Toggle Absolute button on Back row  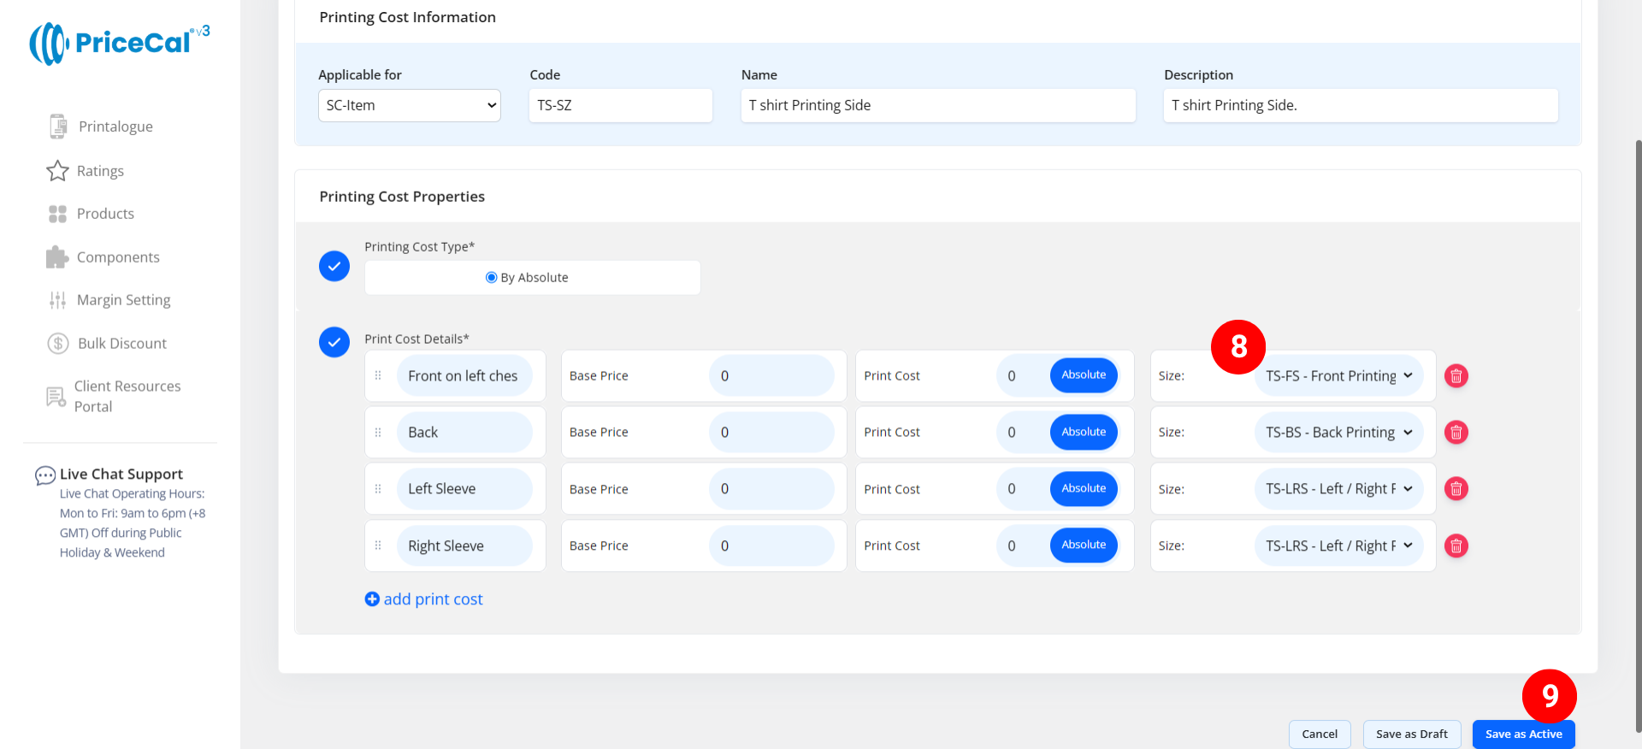pos(1083,433)
